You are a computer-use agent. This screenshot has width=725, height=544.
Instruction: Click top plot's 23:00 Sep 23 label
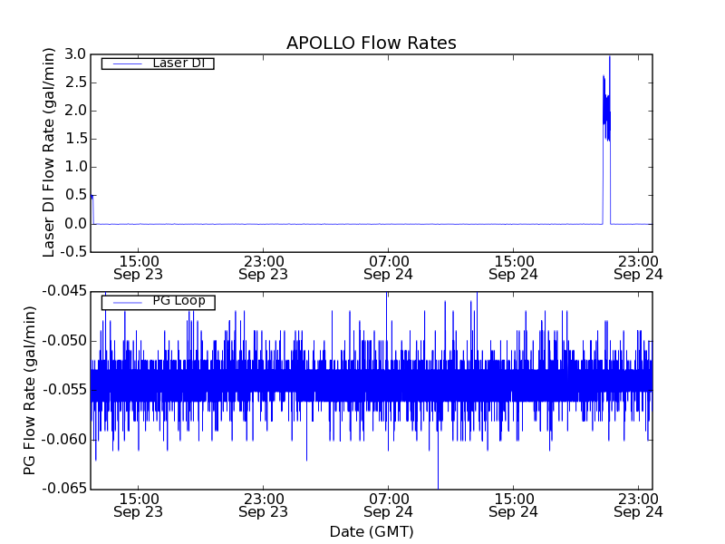pos(263,268)
